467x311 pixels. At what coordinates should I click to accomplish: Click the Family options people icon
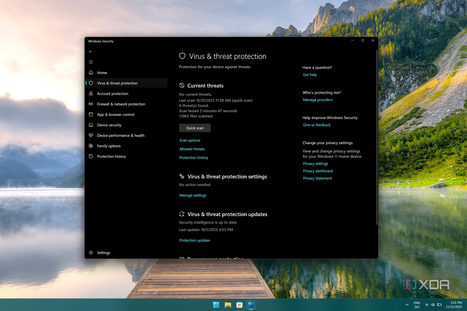coord(91,146)
